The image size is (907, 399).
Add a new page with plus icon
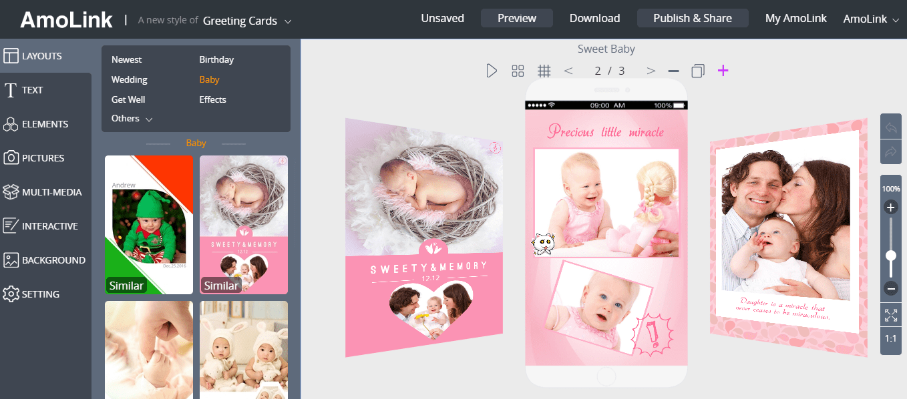[723, 71]
